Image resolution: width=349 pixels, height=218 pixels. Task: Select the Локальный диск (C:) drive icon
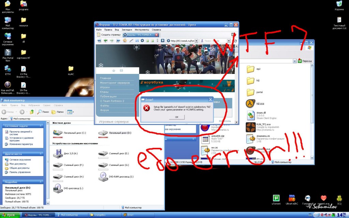(58, 133)
